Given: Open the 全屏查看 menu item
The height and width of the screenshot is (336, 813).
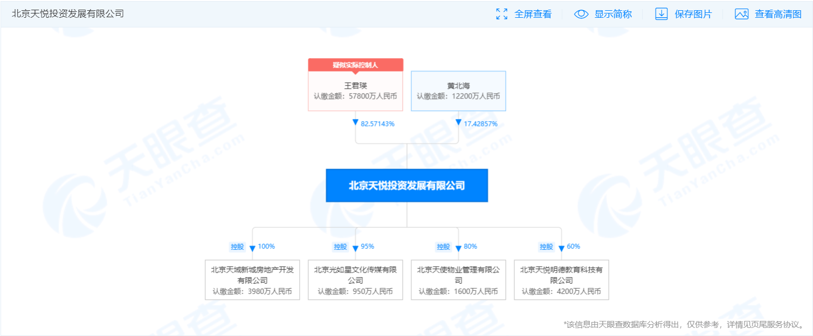Looking at the screenshot, I should point(533,14).
